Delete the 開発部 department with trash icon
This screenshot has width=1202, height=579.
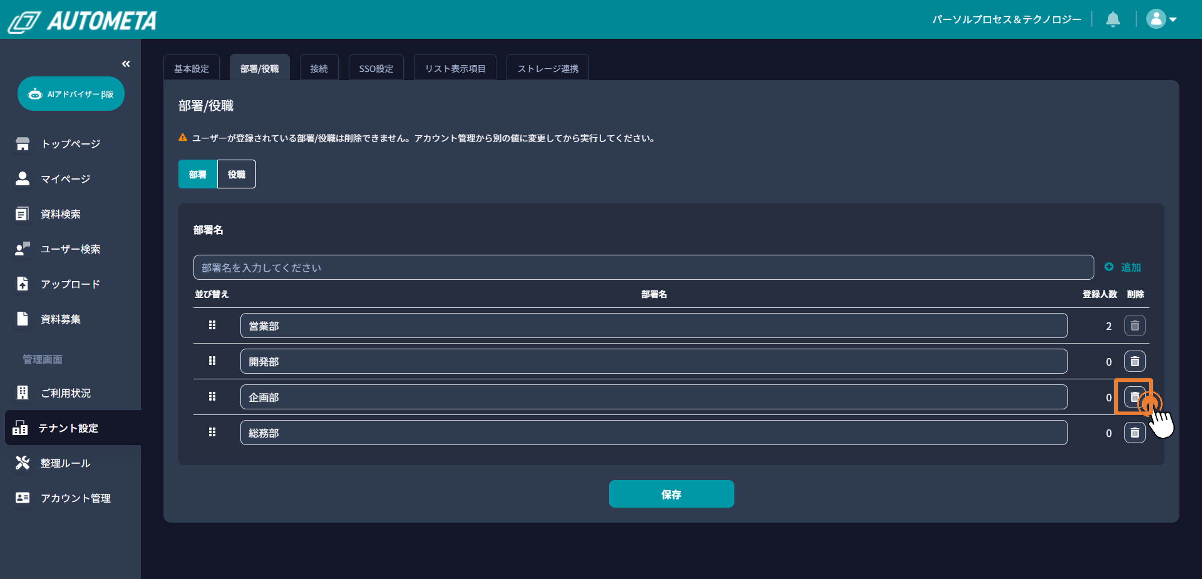(x=1134, y=362)
